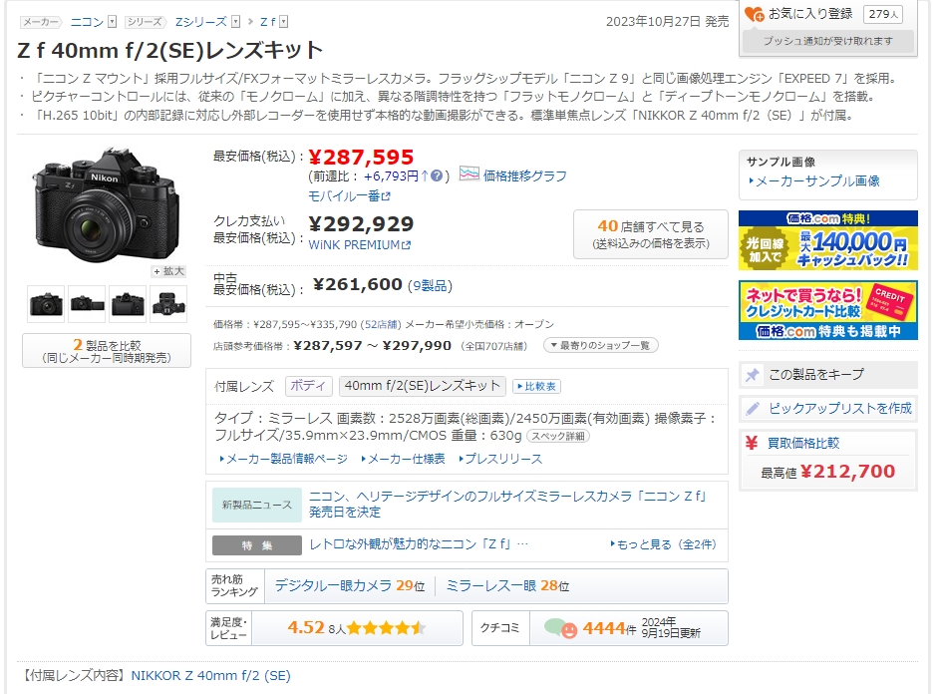Click the pin icon to keep product
Screen dimensions: 937x694
click(753, 375)
